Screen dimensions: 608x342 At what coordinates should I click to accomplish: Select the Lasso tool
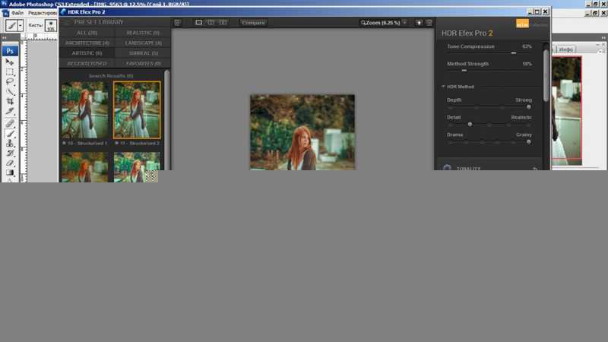coord(10,82)
